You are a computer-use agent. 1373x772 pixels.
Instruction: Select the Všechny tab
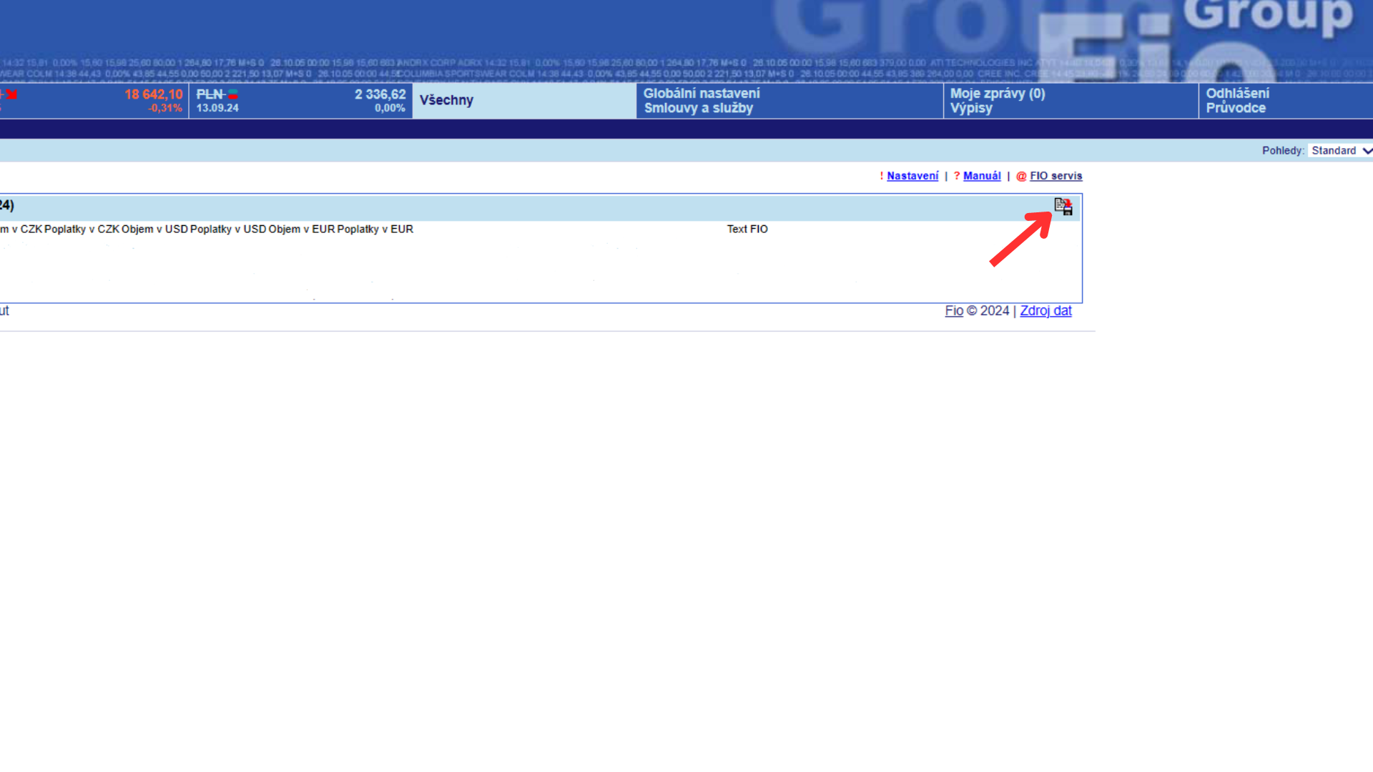(x=446, y=100)
